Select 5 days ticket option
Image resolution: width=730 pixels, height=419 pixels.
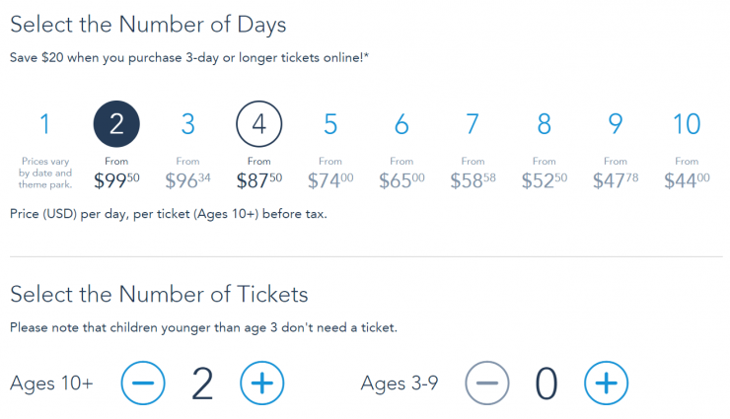click(330, 124)
